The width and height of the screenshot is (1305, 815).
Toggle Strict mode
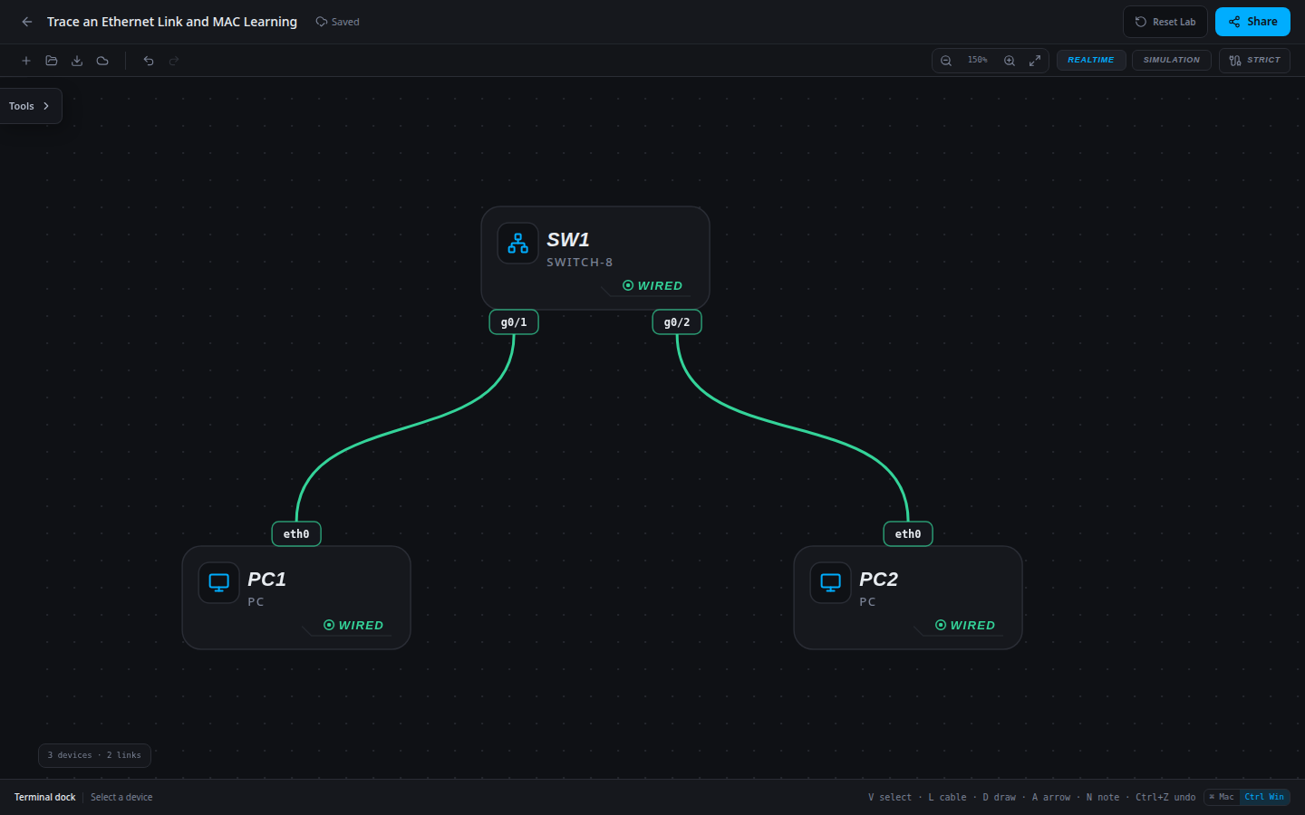[1254, 60]
